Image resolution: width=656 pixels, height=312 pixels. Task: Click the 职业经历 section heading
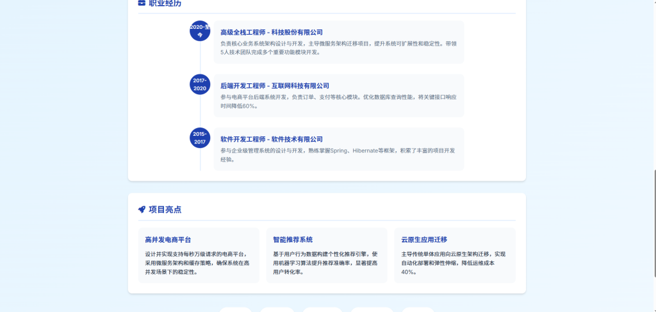165,3
